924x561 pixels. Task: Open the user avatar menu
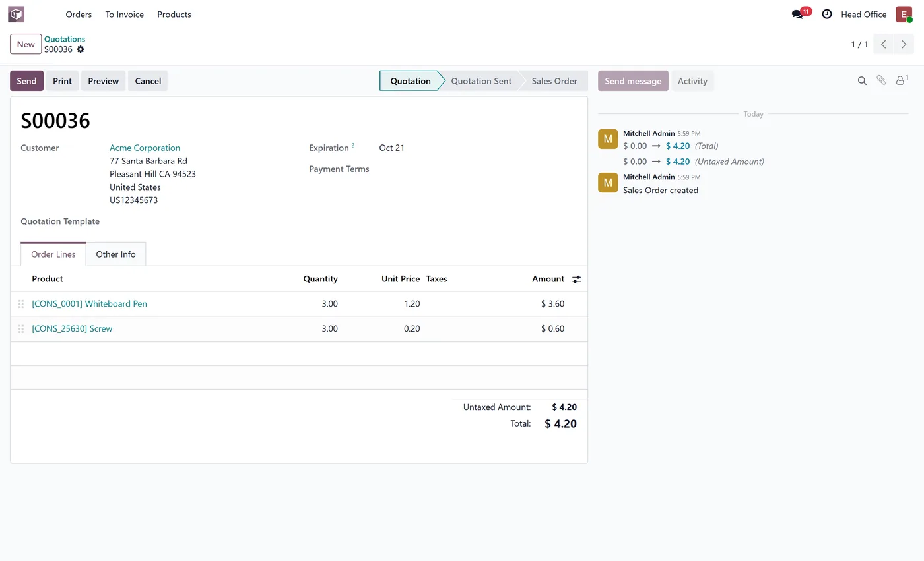pyautogui.click(x=904, y=14)
